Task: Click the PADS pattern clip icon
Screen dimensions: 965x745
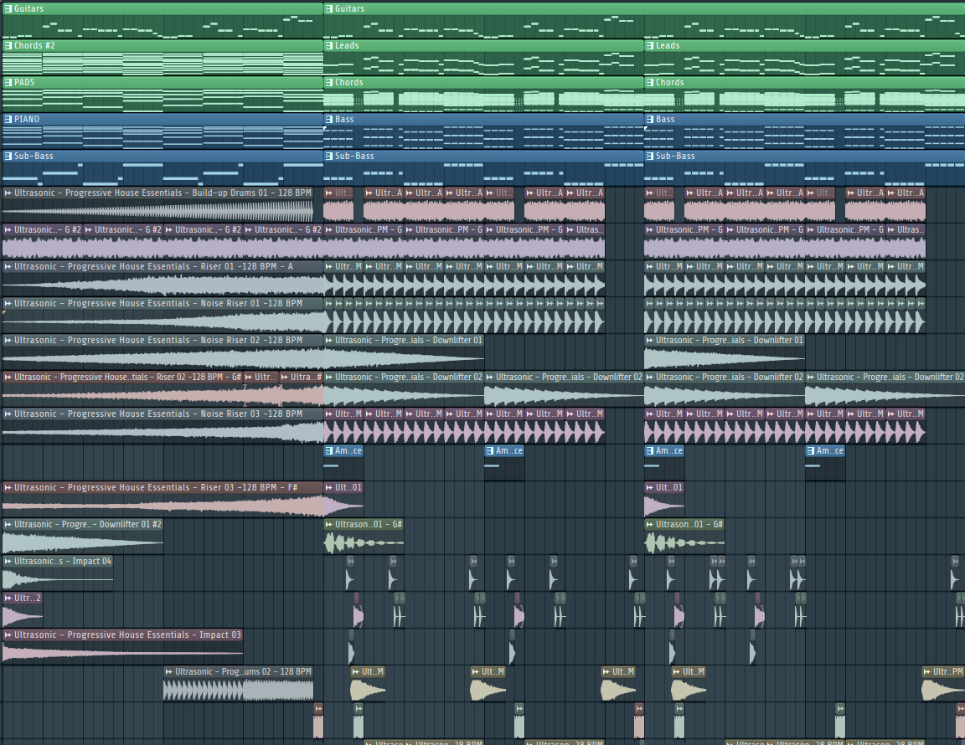Action: coord(8,82)
